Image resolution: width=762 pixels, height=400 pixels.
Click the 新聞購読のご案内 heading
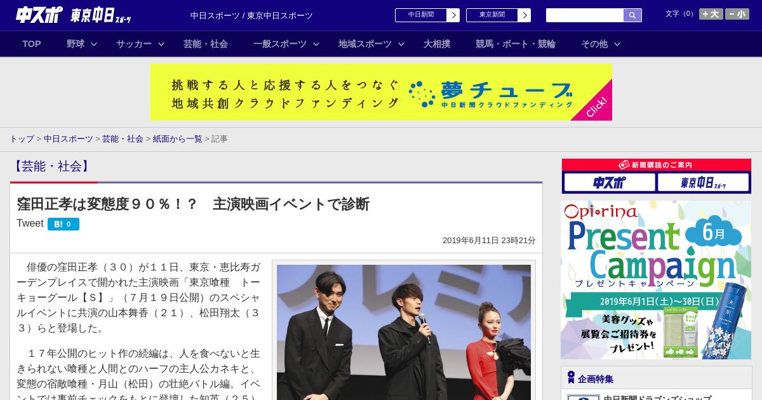click(656, 165)
